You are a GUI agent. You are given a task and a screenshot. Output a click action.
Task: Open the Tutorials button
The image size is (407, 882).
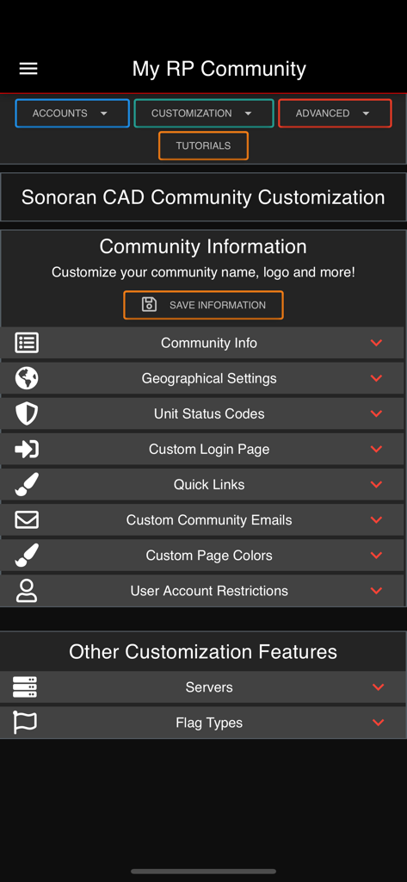pyautogui.click(x=203, y=146)
